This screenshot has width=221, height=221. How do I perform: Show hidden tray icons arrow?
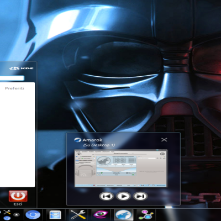17,214
